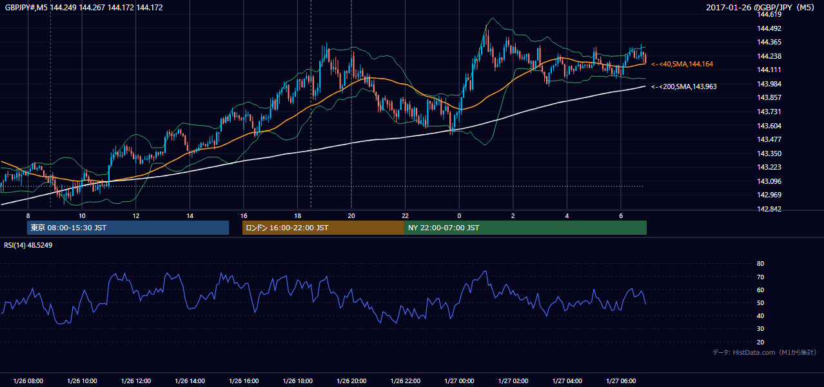The width and height of the screenshot is (824, 387).
Task: Click the 1/26 14:00 time label
Action: coord(190,381)
